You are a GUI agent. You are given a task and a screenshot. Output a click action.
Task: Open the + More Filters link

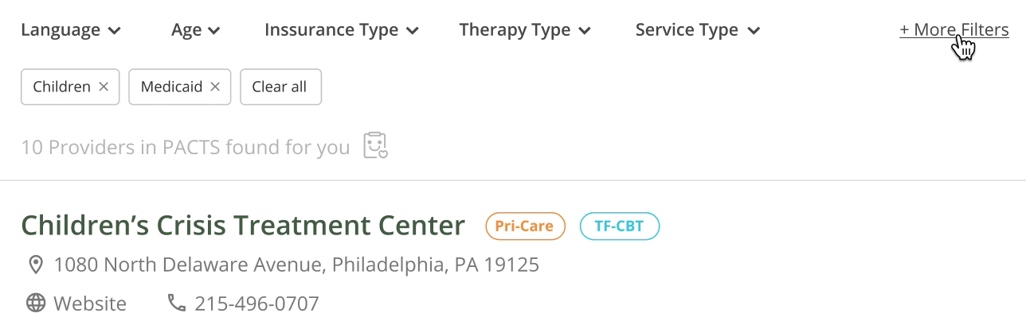point(954,30)
